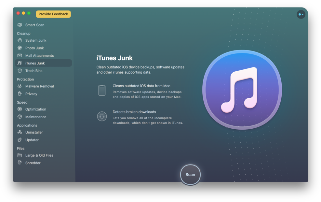Click the Cleanup section header

[23, 34]
